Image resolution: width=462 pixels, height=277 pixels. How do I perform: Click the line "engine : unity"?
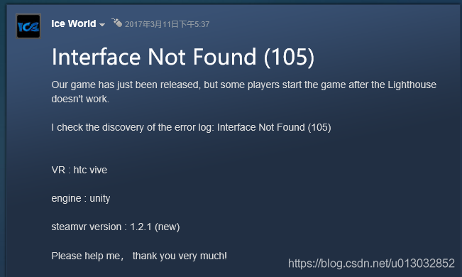tap(81, 199)
